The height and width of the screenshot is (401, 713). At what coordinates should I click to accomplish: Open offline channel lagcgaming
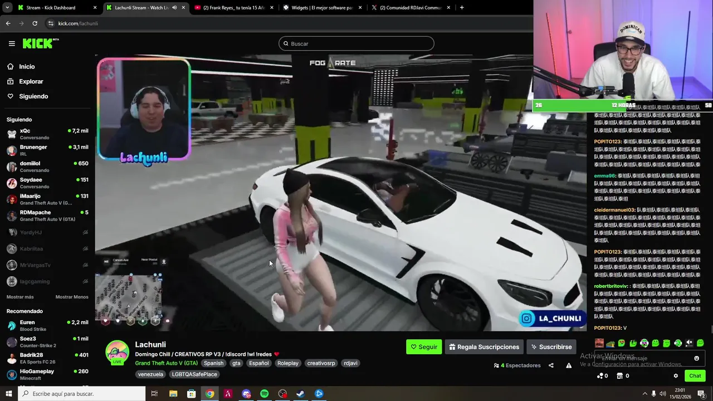[x=47, y=281]
